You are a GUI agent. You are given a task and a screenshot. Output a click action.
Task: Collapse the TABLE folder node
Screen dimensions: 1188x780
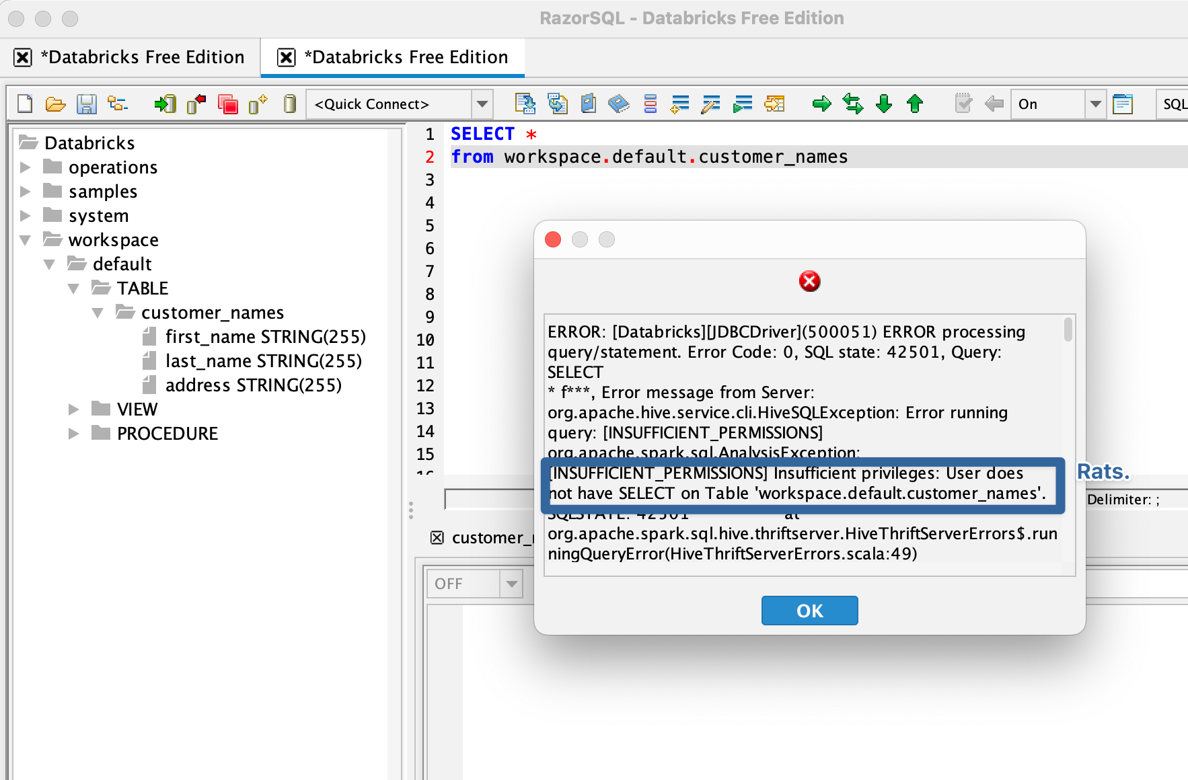pos(74,288)
